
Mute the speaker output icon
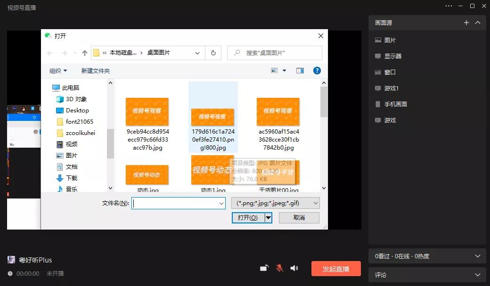click(x=294, y=268)
